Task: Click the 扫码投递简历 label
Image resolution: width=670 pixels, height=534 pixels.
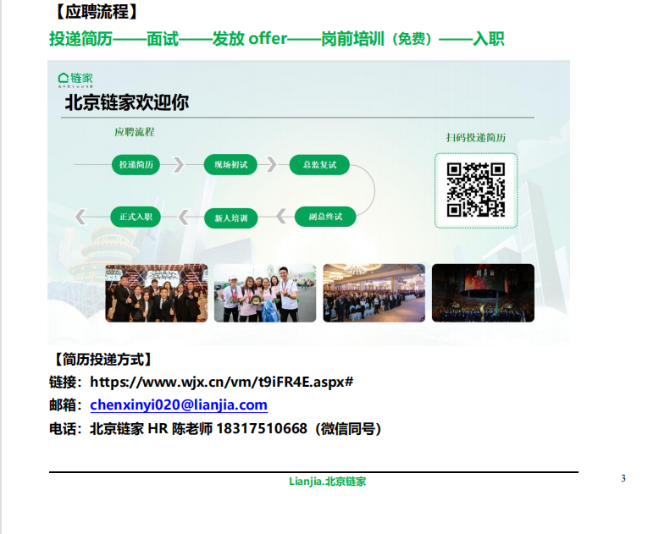Action: pos(475,137)
